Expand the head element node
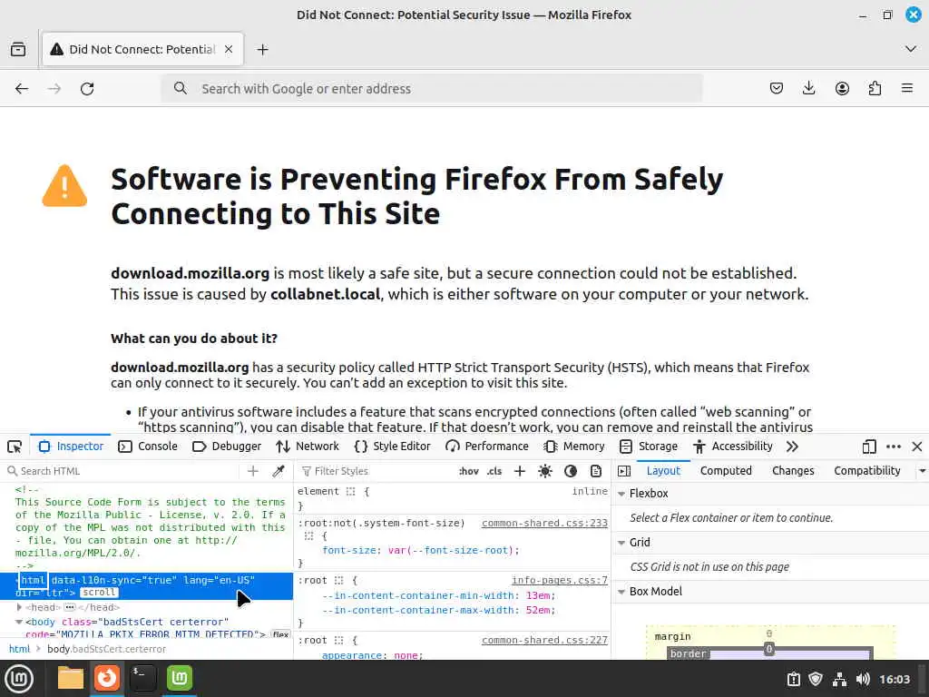This screenshot has height=697, width=929. point(19,607)
